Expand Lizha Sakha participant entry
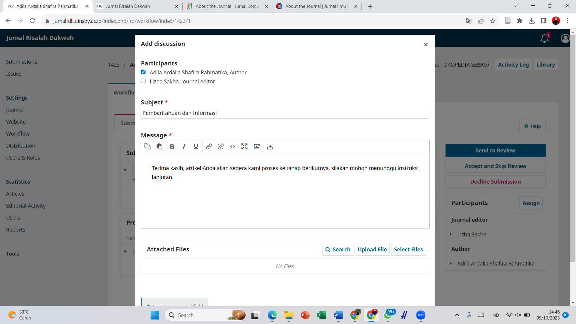Screen dimensions: 576x324 (x=451, y=234)
